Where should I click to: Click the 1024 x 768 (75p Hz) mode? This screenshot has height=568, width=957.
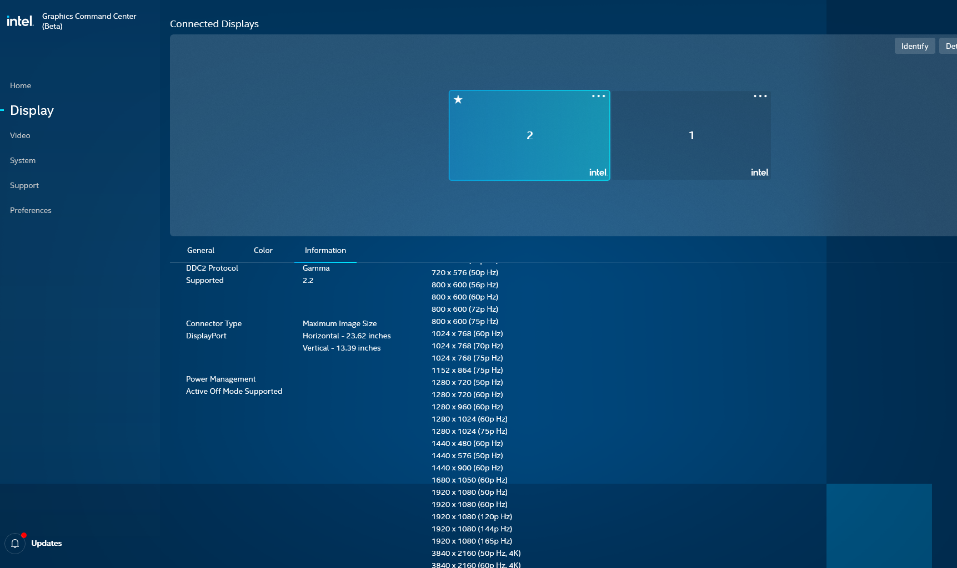[x=467, y=358]
